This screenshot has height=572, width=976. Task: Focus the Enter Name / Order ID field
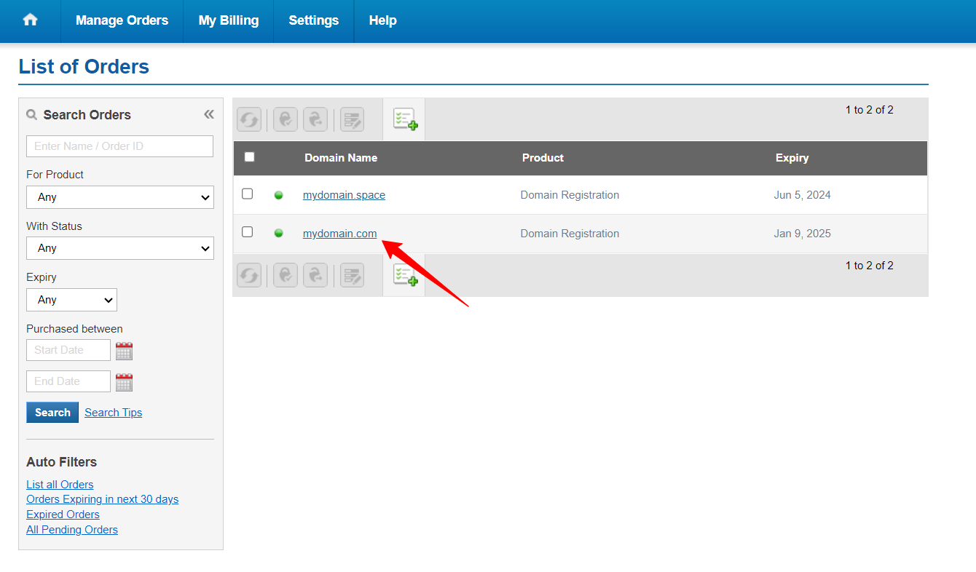(120, 146)
